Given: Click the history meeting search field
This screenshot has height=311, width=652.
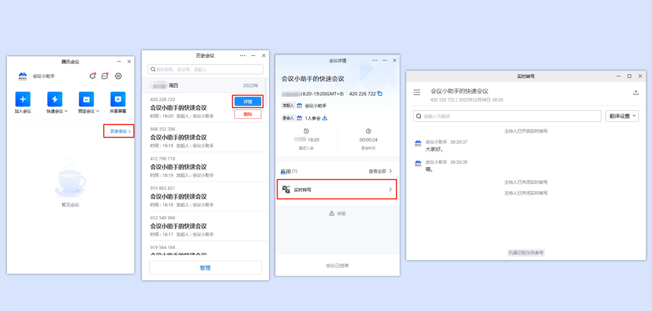Looking at the screenshot, I should click(x=205, y=69).
